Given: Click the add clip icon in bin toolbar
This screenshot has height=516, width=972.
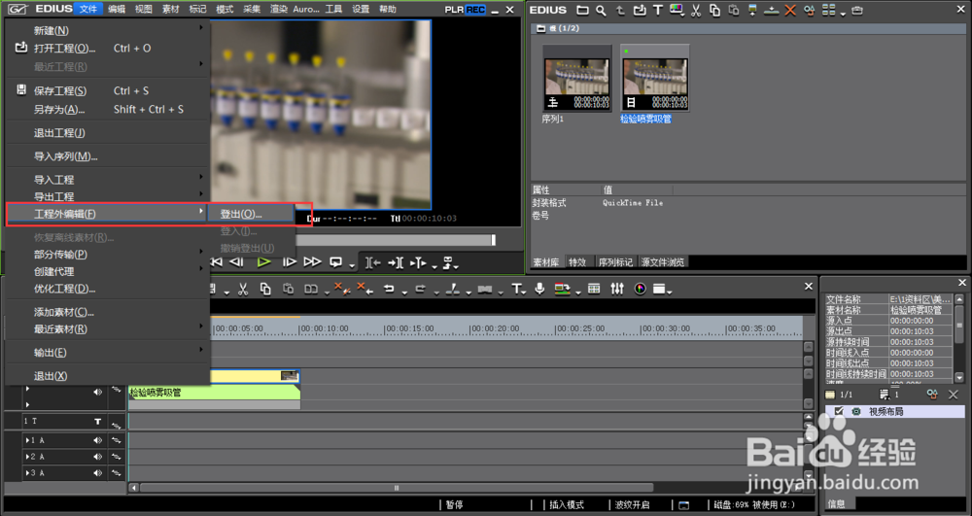Looking at the screenshot, I should click(640, 10).
